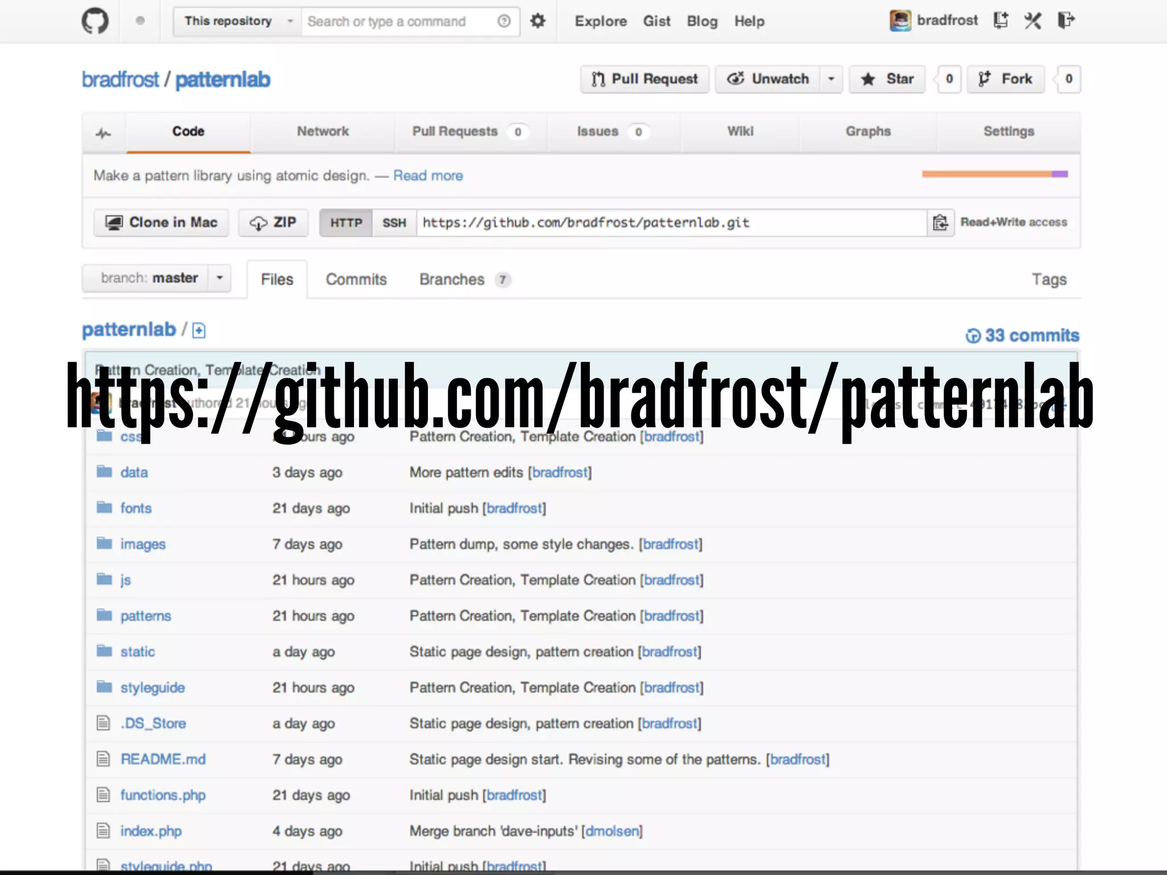The image size is (1167, 875).
Task: Click the fork count 0 badge
Action: click(x=1069, y=79)
